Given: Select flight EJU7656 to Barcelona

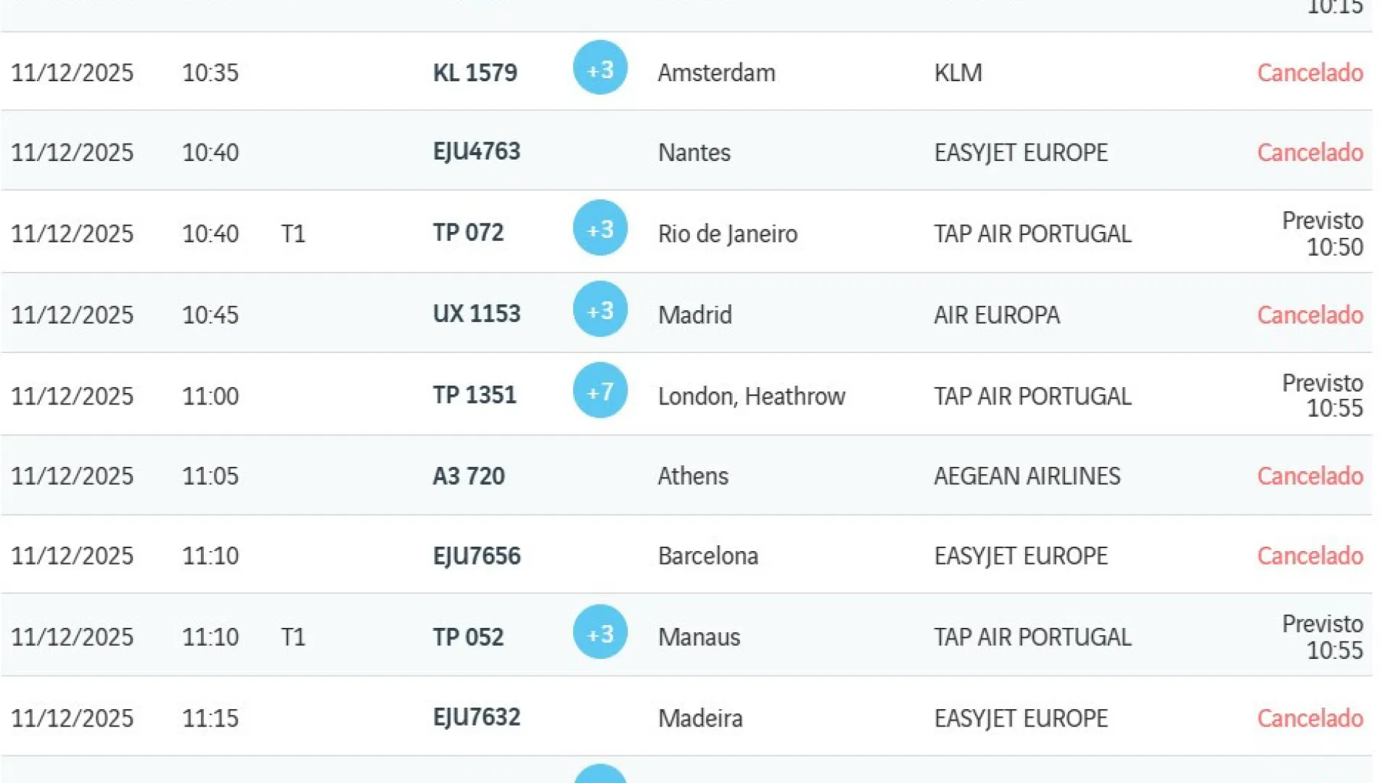Looking at the screenshot, I should tap(477, 556).
